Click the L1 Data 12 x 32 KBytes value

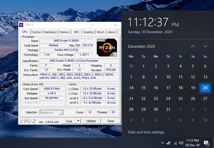92,89
